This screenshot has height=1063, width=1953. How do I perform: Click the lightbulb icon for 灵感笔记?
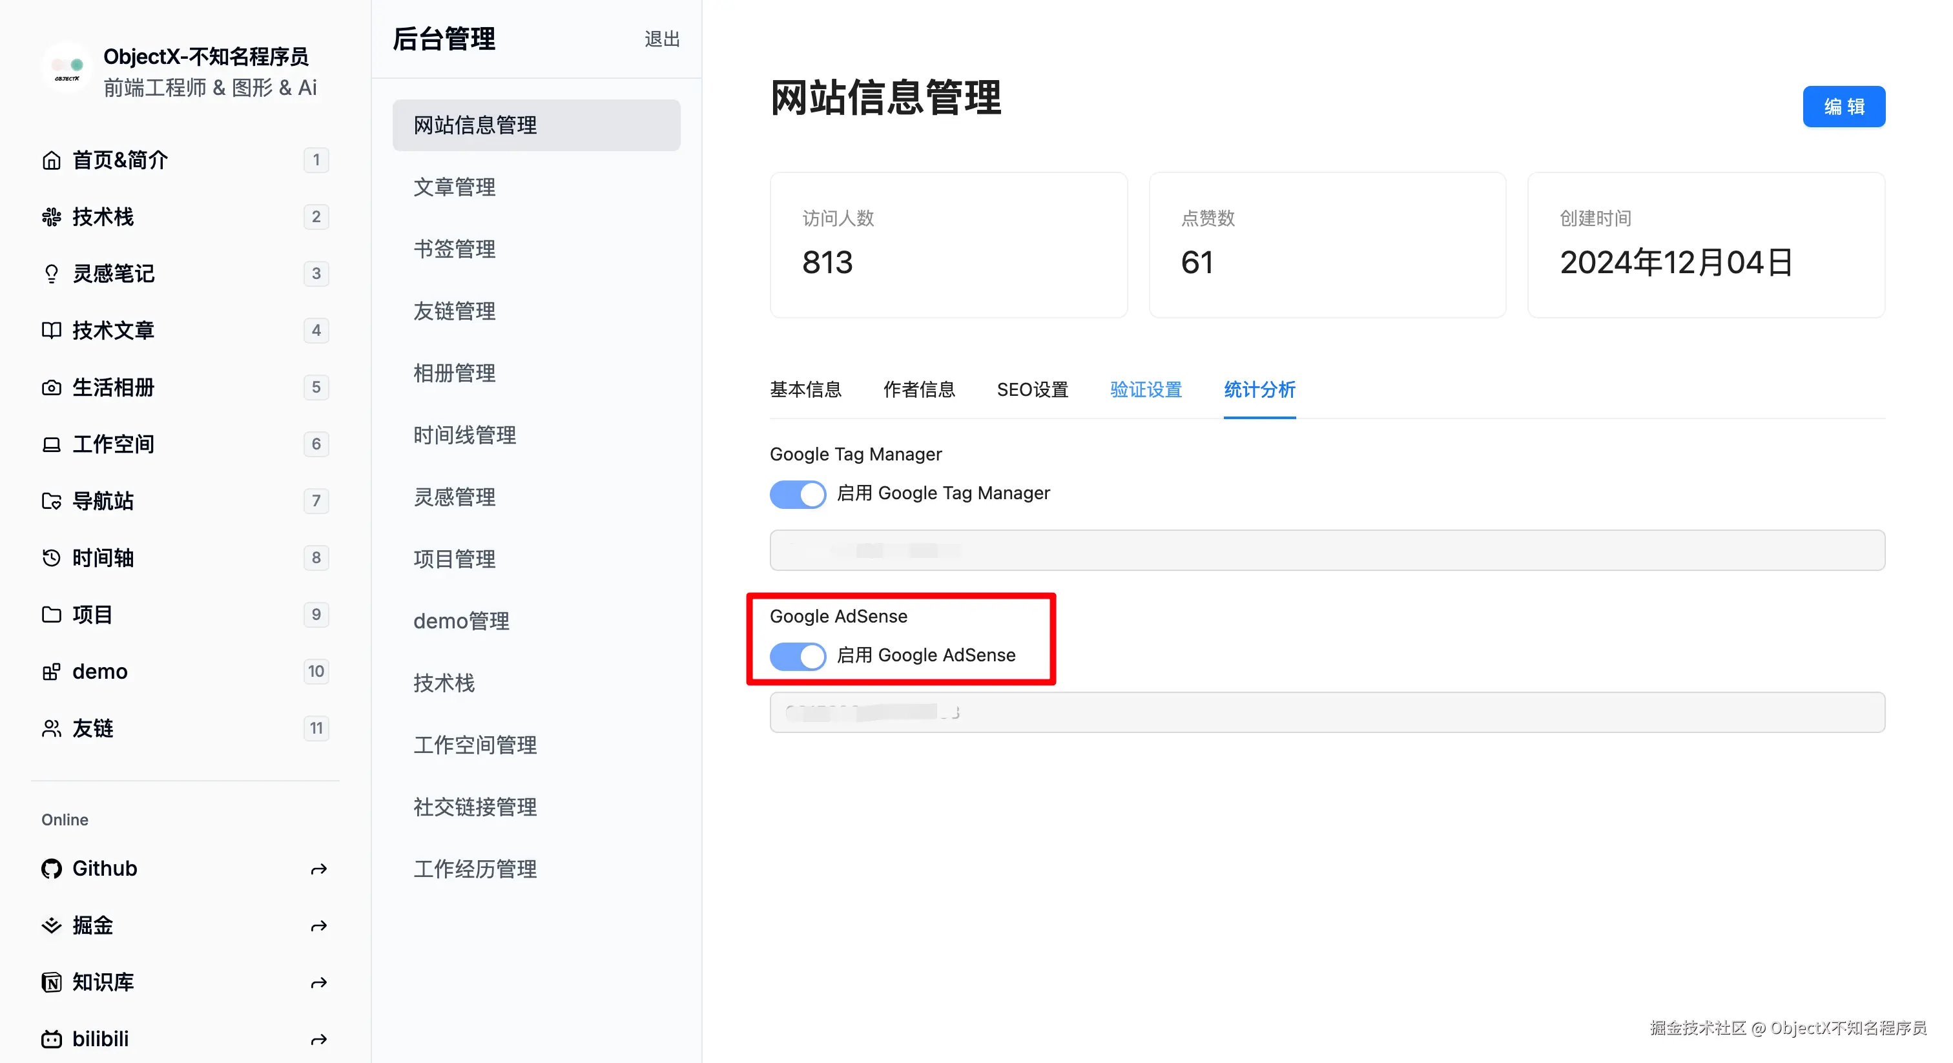[51, 274]
